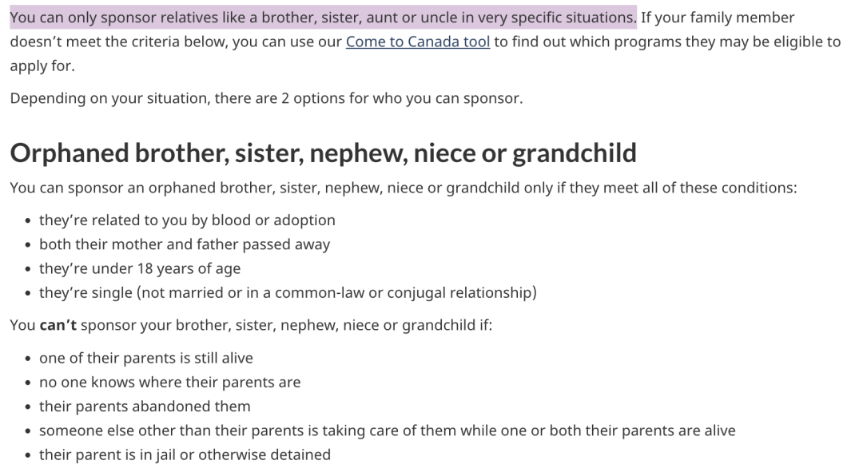Screen dimensions: 863x468
Task: Click bullet their parents abandoned them
Action: (x=145, y=407)
